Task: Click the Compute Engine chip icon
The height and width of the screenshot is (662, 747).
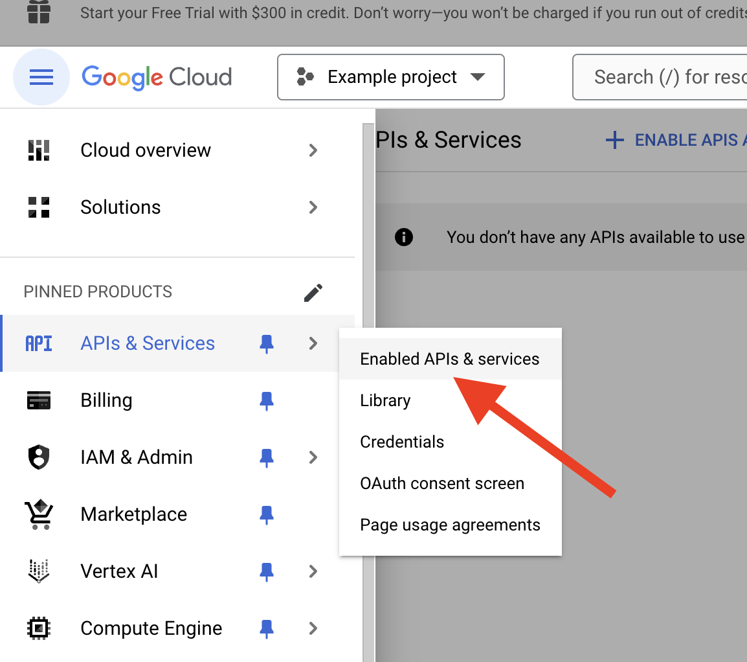Action: tap(39, 628)
